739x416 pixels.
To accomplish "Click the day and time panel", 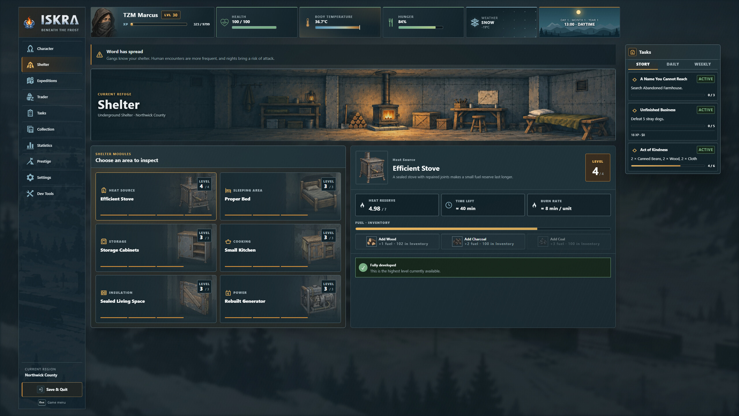I will coord(579,22).
